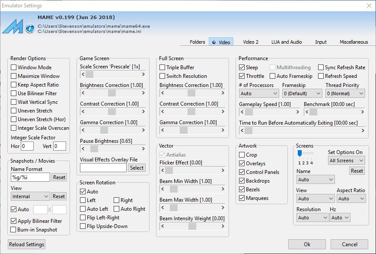Click the Cancel button

(x=349, y=244)
